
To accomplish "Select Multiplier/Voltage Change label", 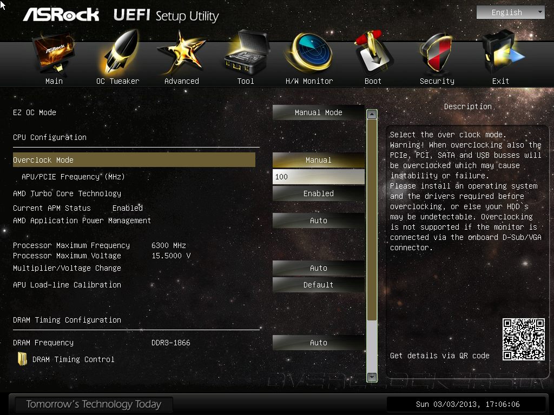I will [x=67, y=268].
